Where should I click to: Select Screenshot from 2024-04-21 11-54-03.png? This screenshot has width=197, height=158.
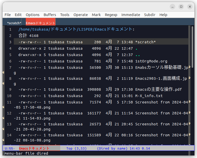(162, 113)
